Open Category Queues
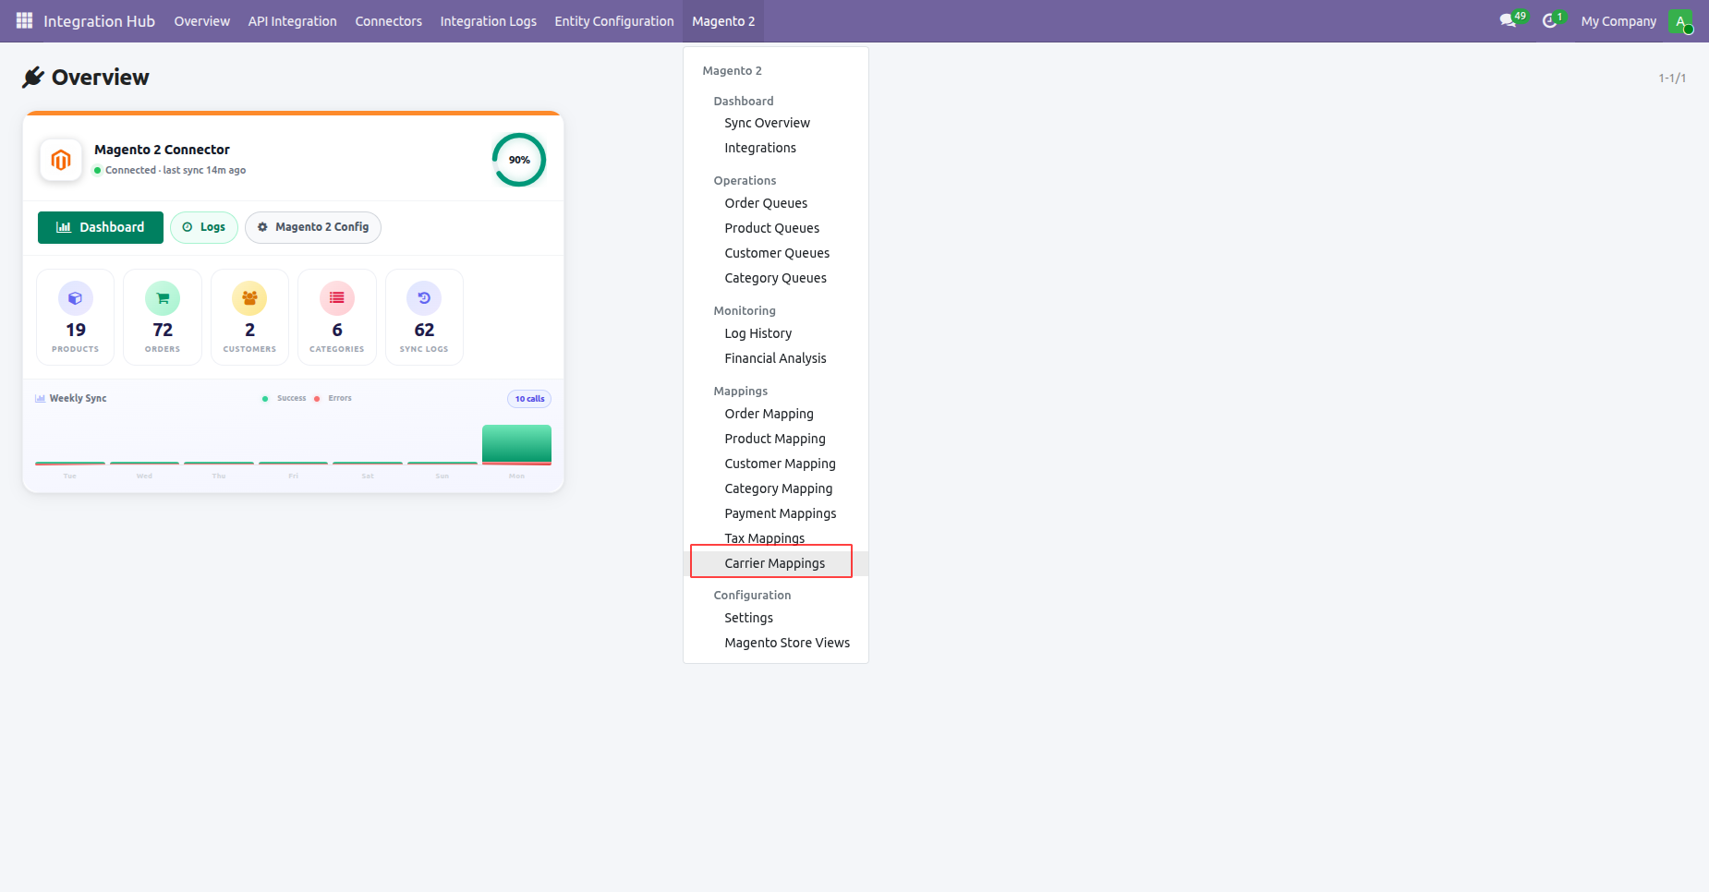The image size is (1709, 892). click(x=776, y=278)
